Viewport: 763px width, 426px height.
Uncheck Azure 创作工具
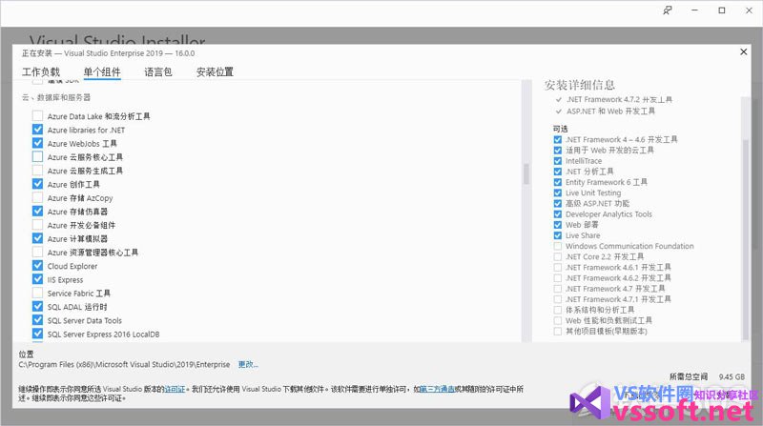pyautogui.click(x=37, y=184)
